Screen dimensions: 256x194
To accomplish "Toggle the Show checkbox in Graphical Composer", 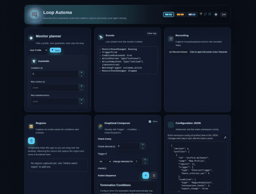I will (x=150, y=122).
